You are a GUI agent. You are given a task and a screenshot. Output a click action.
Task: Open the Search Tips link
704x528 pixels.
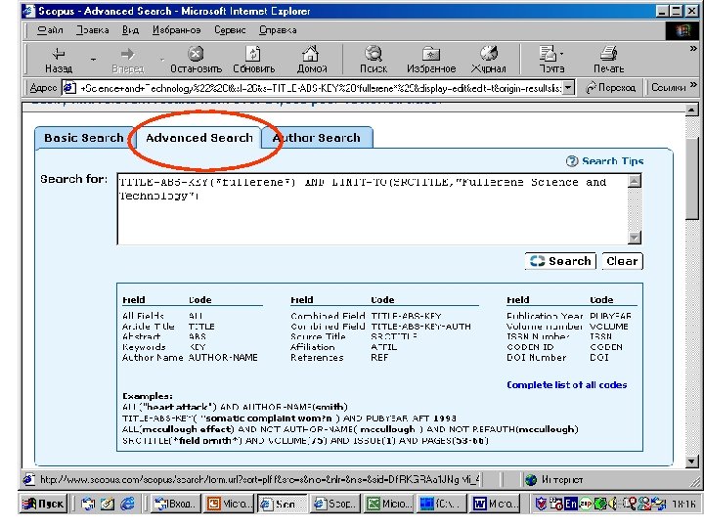[612, 161]
